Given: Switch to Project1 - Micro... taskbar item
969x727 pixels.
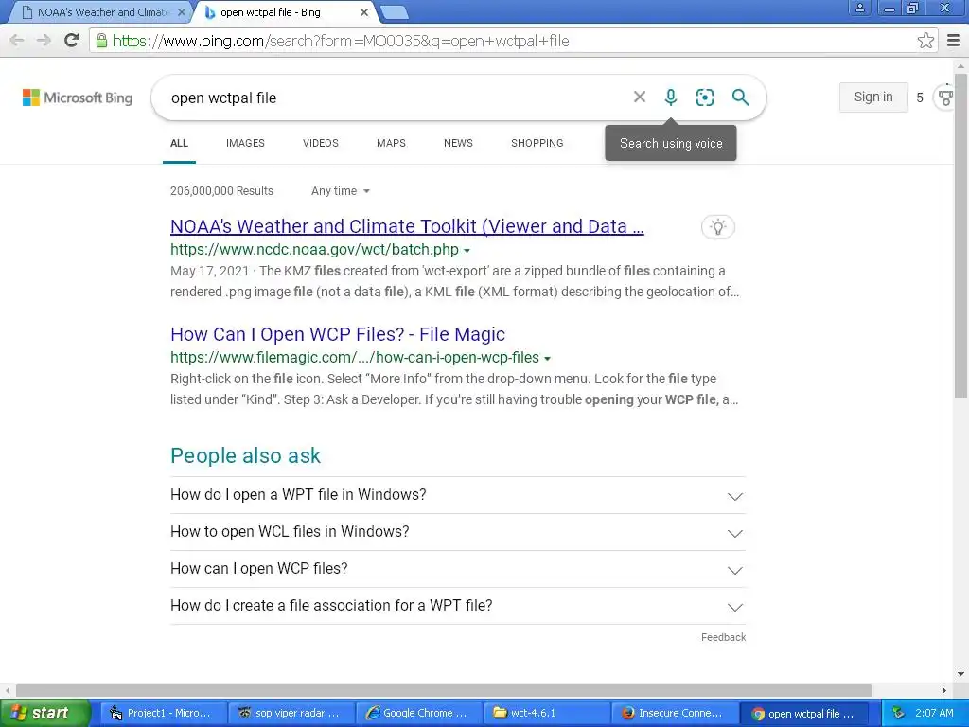Looking at the screenshot, I should click(162, 713).
